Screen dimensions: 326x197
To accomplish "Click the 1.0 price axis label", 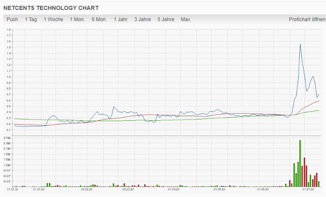I will pos(8,77).
